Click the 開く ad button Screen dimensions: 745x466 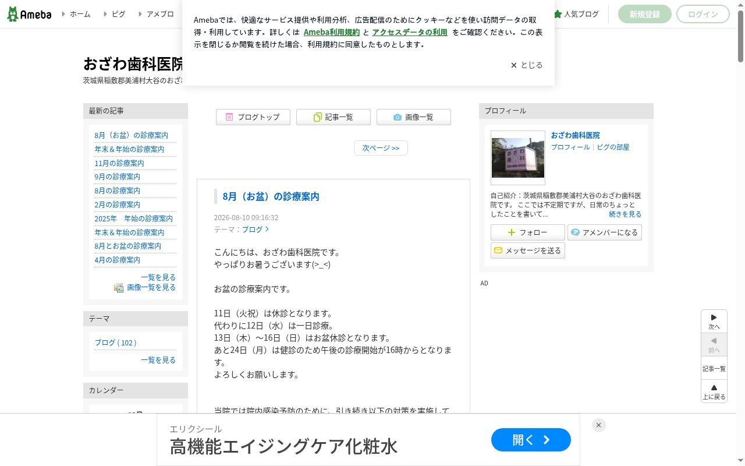point(531,440)
